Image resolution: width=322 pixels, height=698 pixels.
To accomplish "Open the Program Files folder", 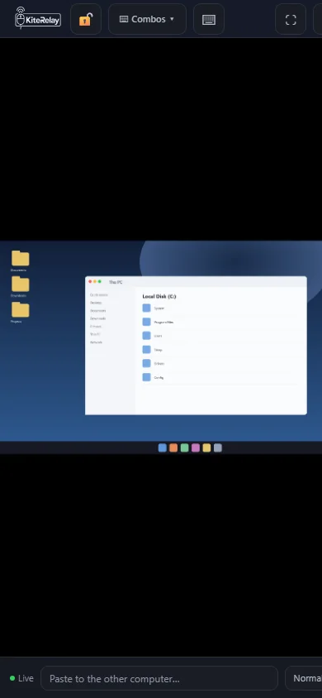I will (158, 322).
